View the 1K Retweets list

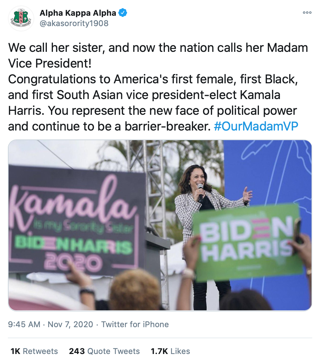point(34,351)
